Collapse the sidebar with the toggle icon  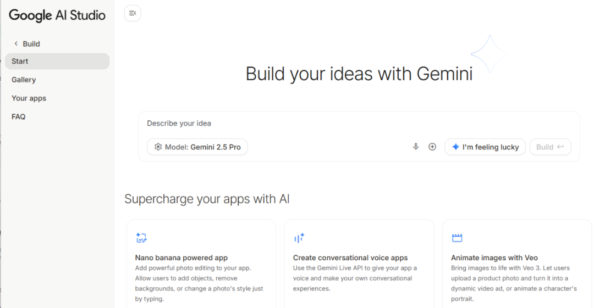(133, 13)
